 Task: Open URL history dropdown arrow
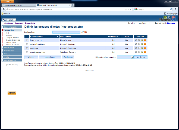(x=129, y=9)
